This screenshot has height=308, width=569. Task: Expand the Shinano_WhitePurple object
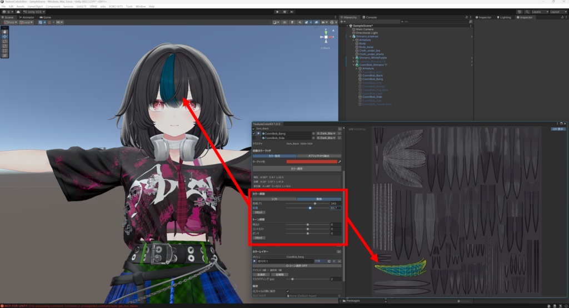[353, 58]
